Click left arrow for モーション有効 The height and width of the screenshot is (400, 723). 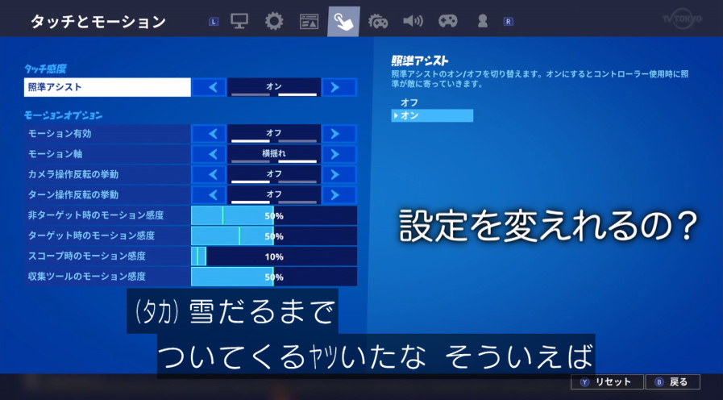(x=209, y=134)
